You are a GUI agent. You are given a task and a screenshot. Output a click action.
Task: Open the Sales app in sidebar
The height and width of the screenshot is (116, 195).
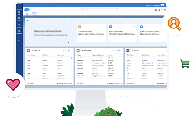click(19, 13)
